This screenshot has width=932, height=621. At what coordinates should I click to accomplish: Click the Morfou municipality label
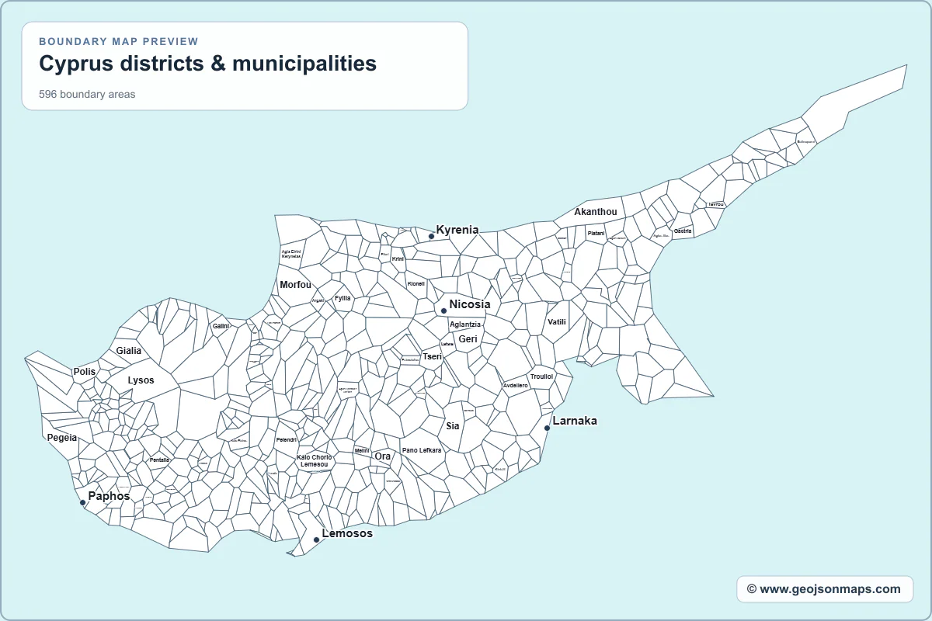295,285
